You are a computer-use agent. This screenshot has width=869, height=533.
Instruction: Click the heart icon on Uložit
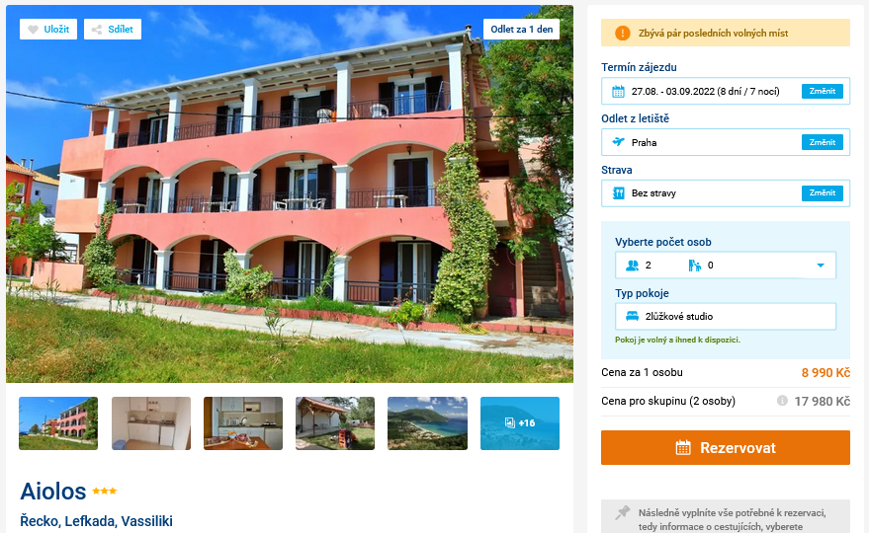click(x=34, y=30)
